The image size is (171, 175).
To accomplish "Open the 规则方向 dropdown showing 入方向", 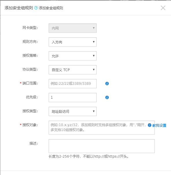I will click(x=73, y=42).
